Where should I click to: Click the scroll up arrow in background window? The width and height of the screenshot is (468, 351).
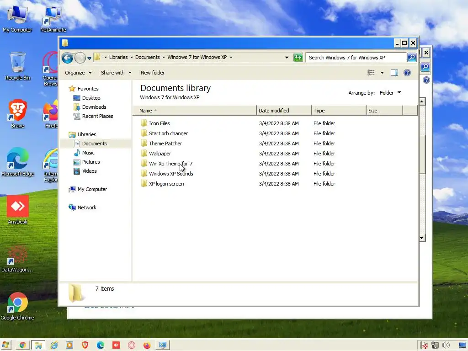coord(422,102)
